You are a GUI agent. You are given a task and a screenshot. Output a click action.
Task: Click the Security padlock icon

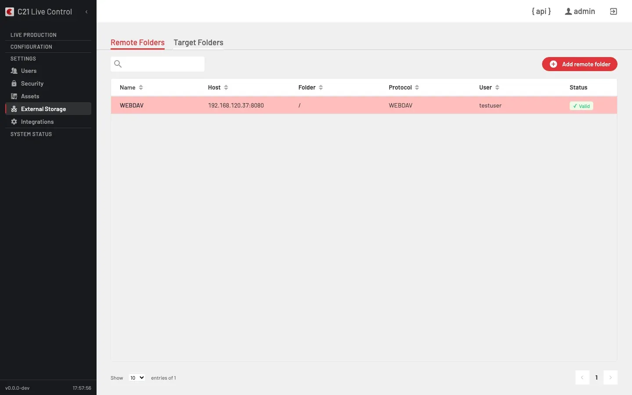pos(14,83)
